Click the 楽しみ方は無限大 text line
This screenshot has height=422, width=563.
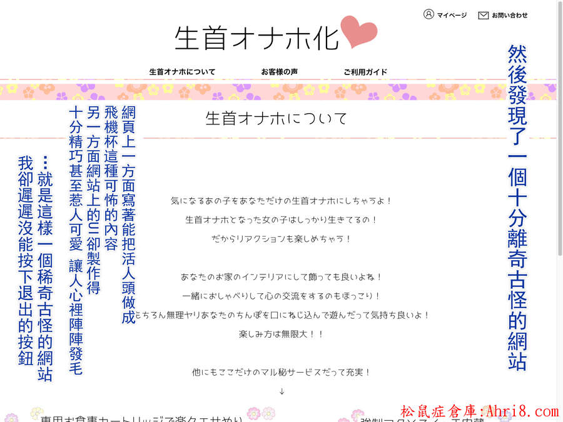pos(281,334)
